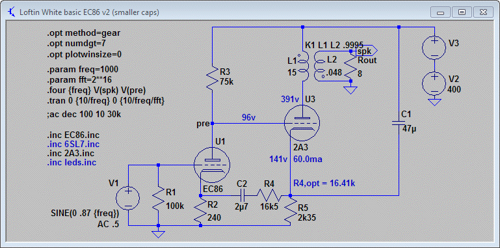Select the V1 voltage source symbol

(127, 199)
